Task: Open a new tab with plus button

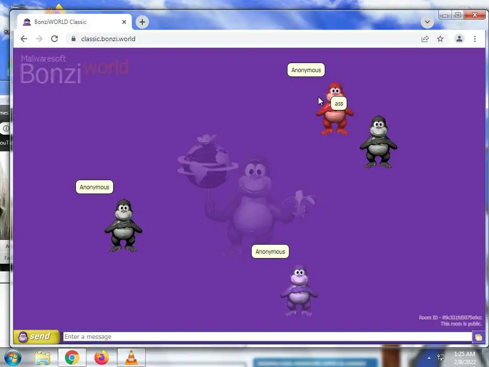Action: click(142, 22)
